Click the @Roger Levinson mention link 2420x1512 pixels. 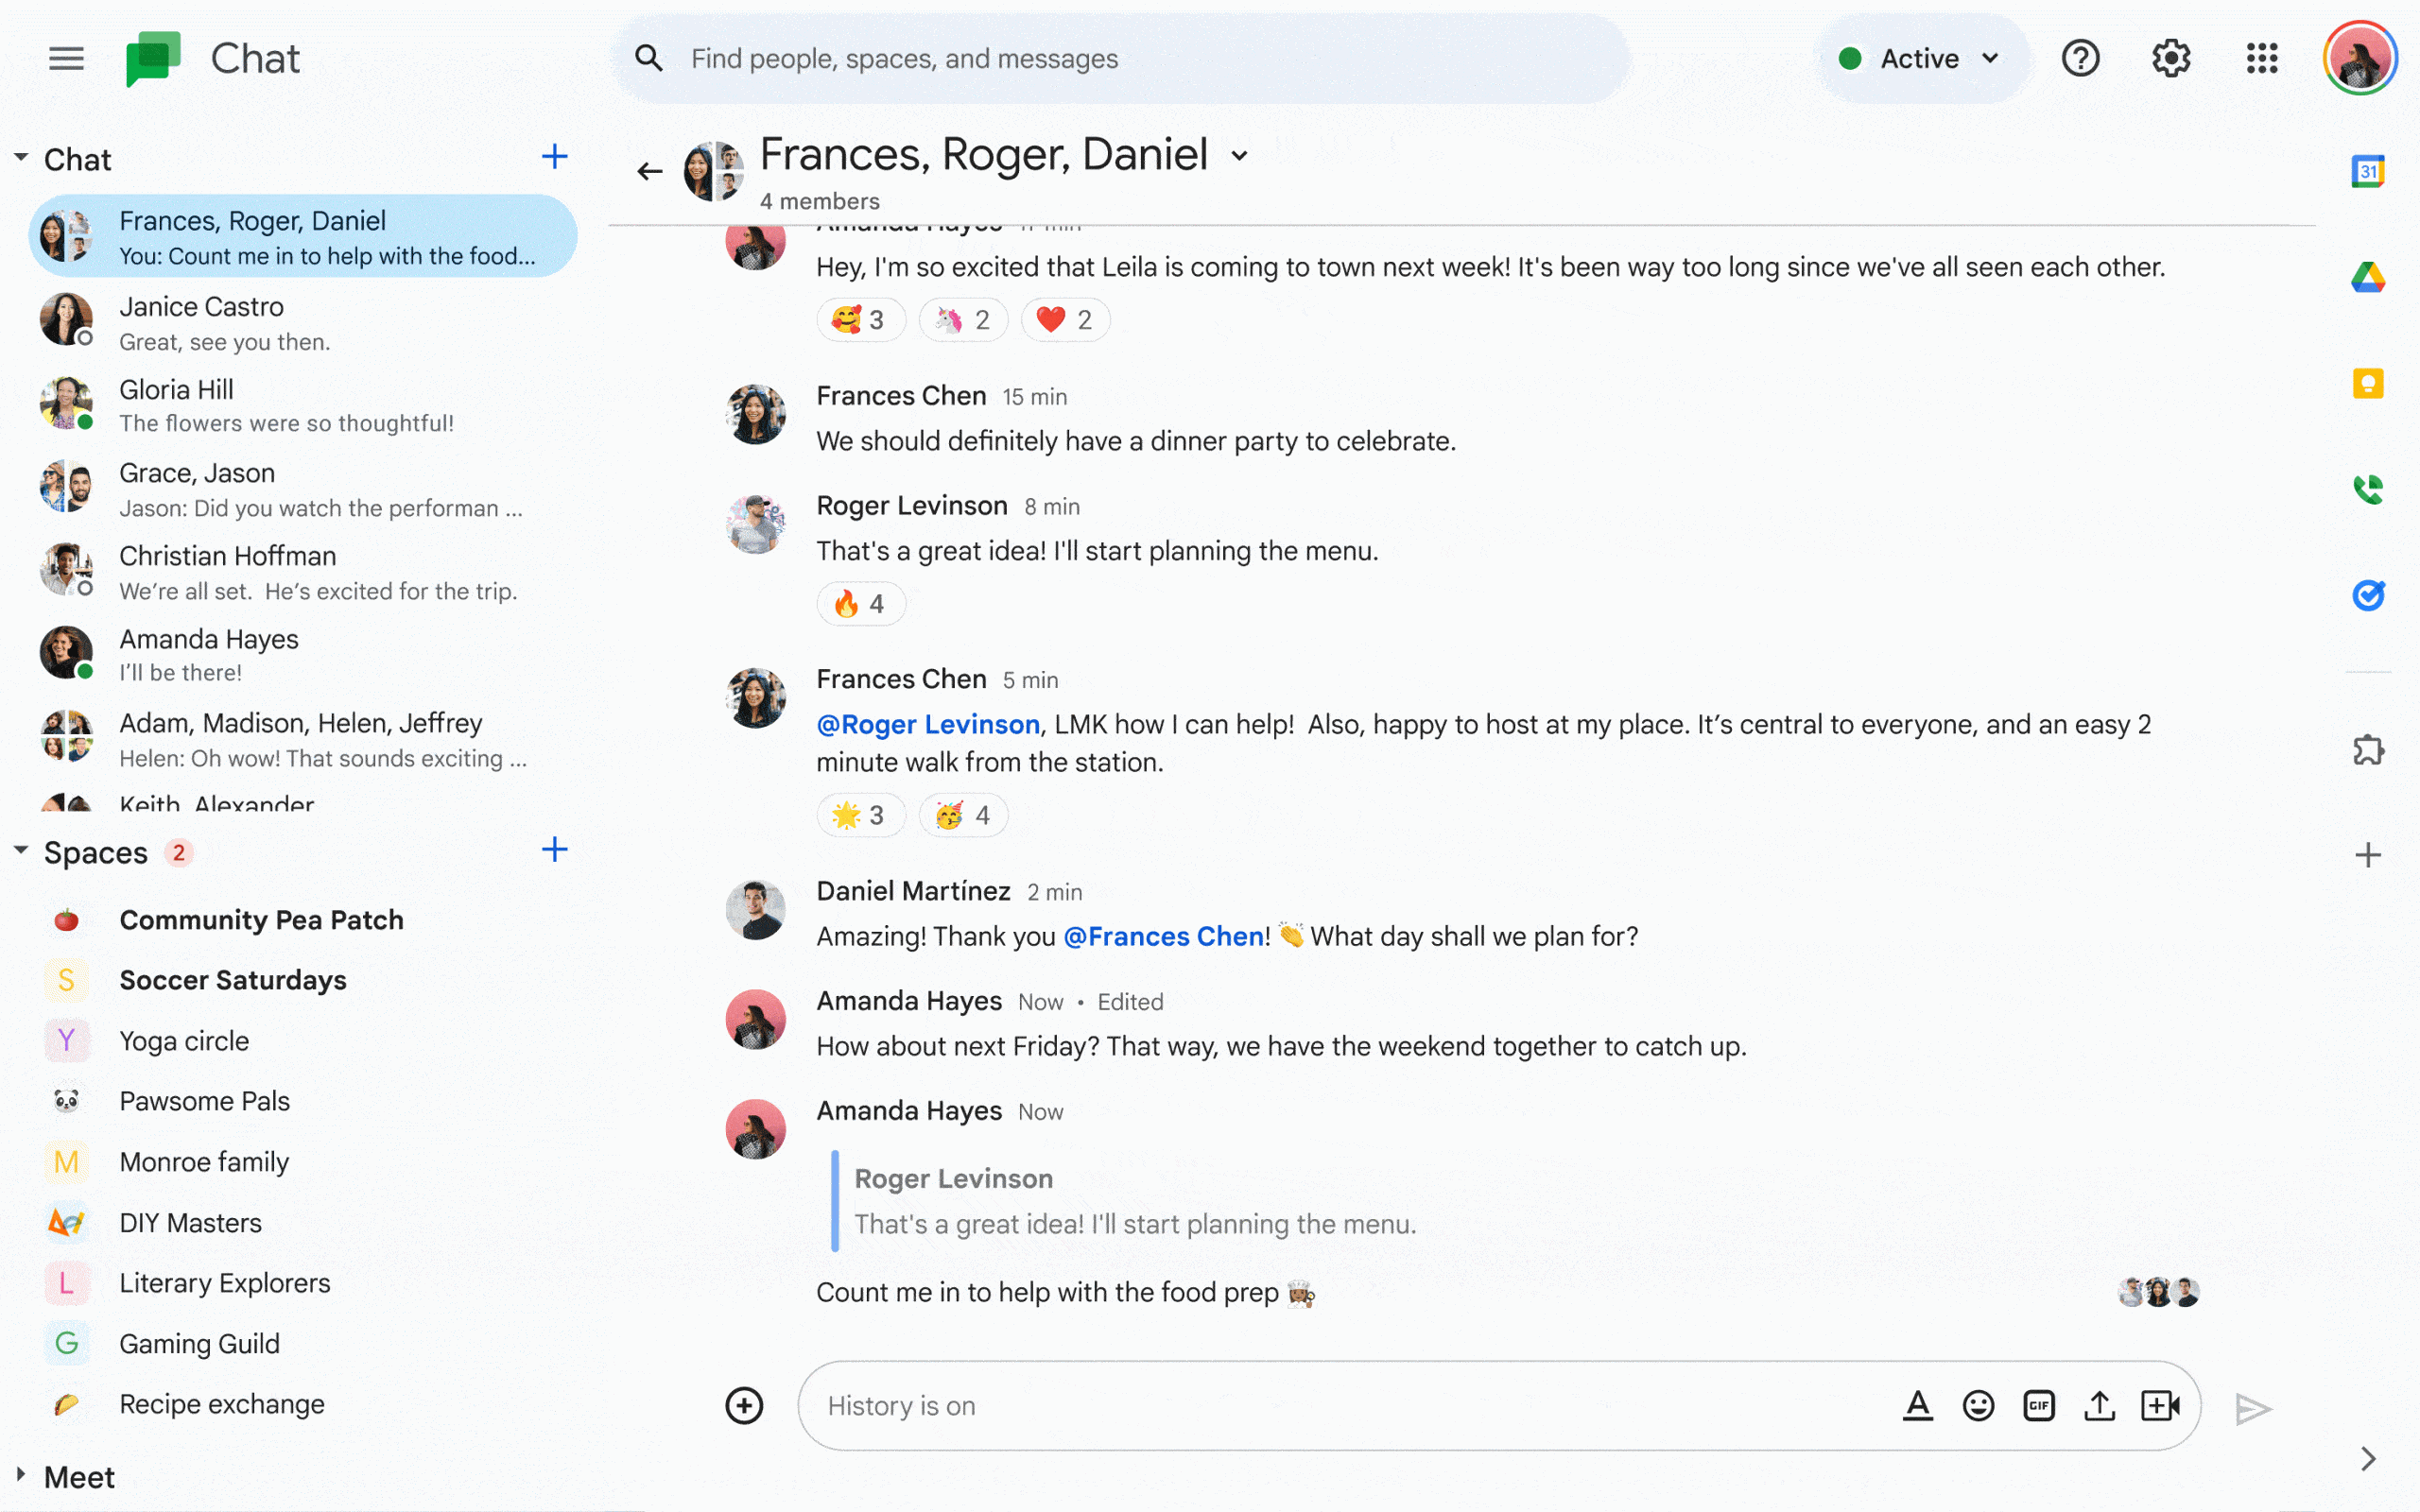pyautogui.click(x=928, y=724)
